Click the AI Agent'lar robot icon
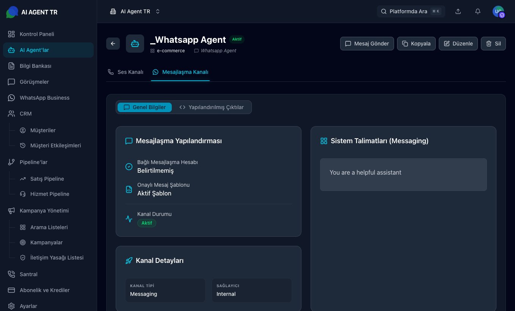Viewport: 515px width, 311px height. (11, 50)
